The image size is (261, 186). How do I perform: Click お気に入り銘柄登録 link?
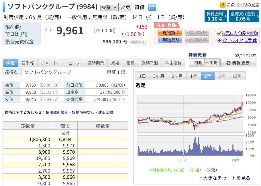pyautogui.click(x=240, y=33)
